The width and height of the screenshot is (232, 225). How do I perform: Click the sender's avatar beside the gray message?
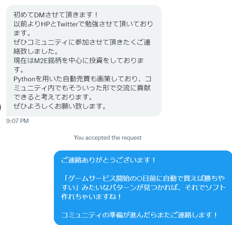0,107
